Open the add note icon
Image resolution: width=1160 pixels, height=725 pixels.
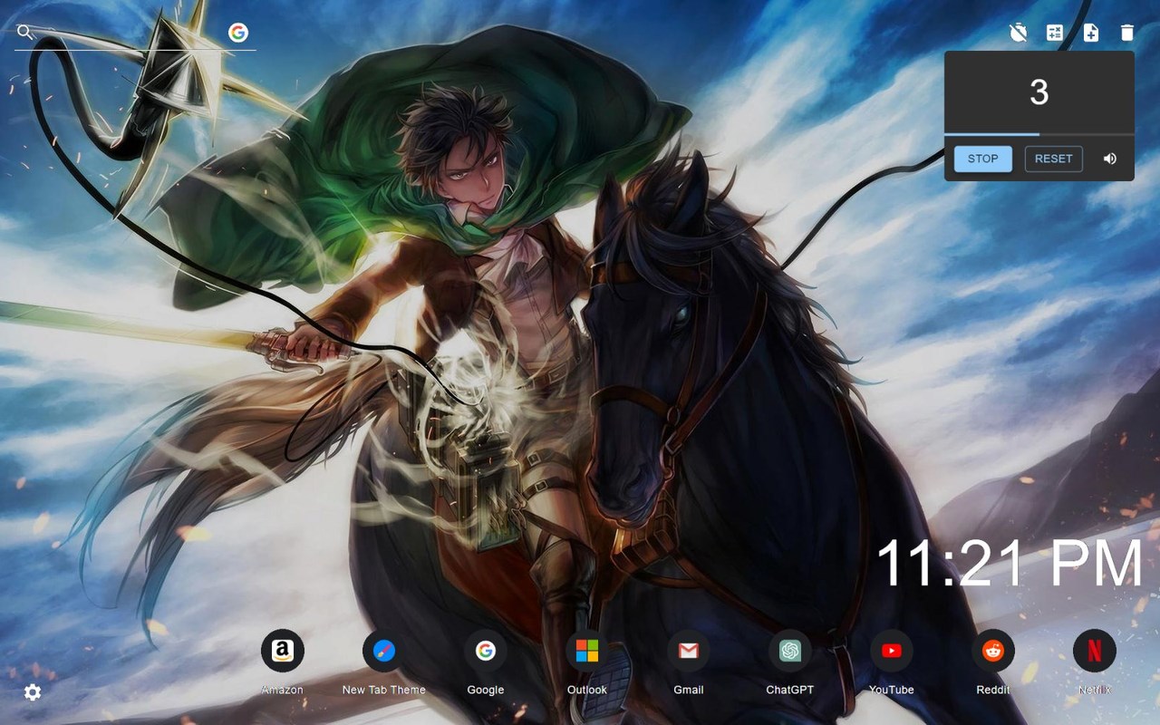click(x=1091, y=33)
